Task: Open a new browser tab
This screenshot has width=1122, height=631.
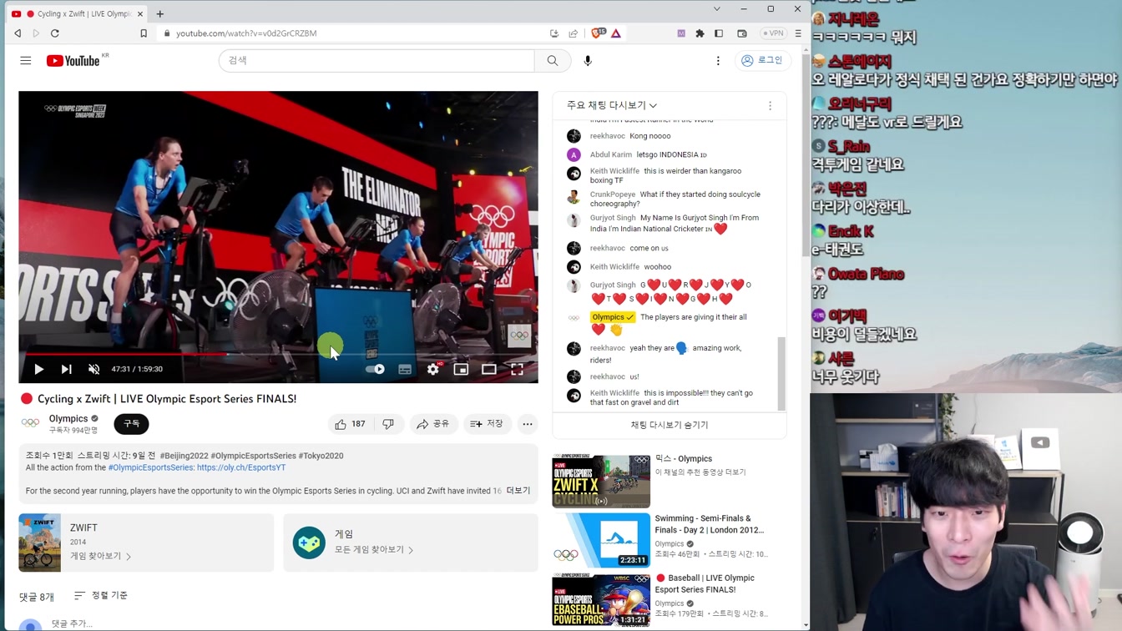Action: [x=160, y=13]
